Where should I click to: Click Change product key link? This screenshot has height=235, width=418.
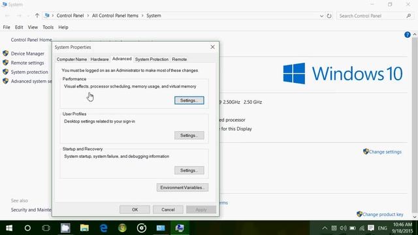tap(383, 215)
